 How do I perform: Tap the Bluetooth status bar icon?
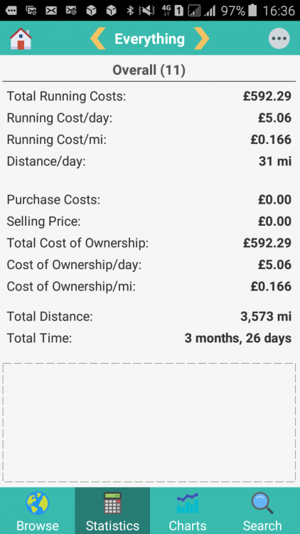[130, 11]
